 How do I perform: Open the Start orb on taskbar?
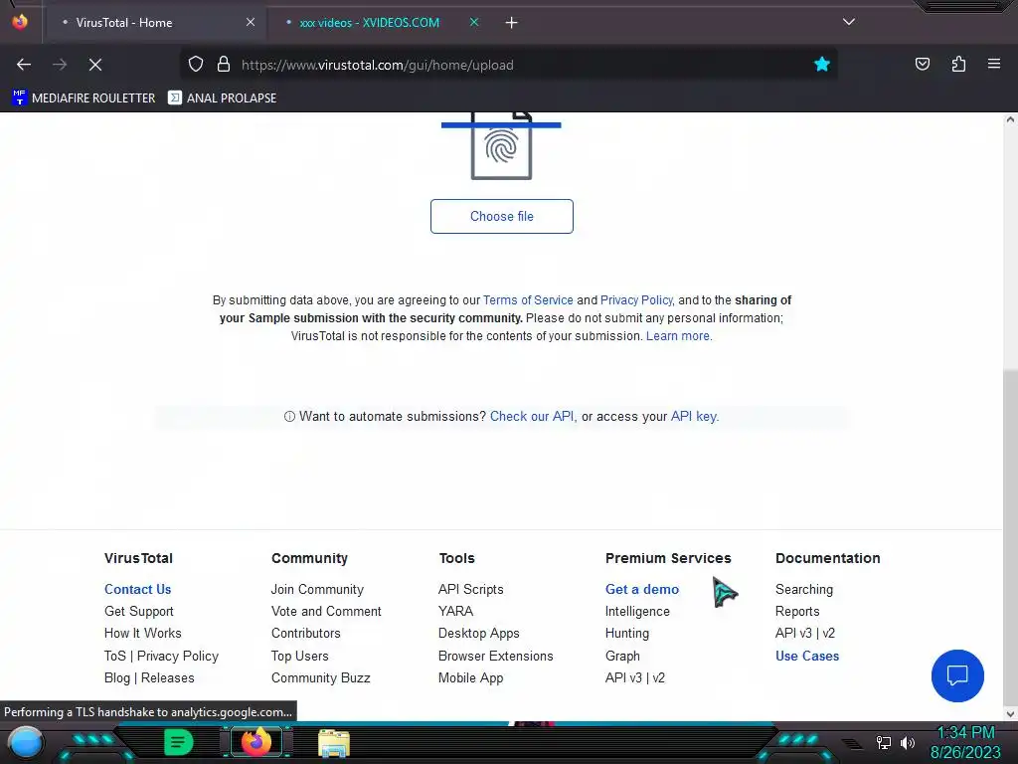coord(25,743)
